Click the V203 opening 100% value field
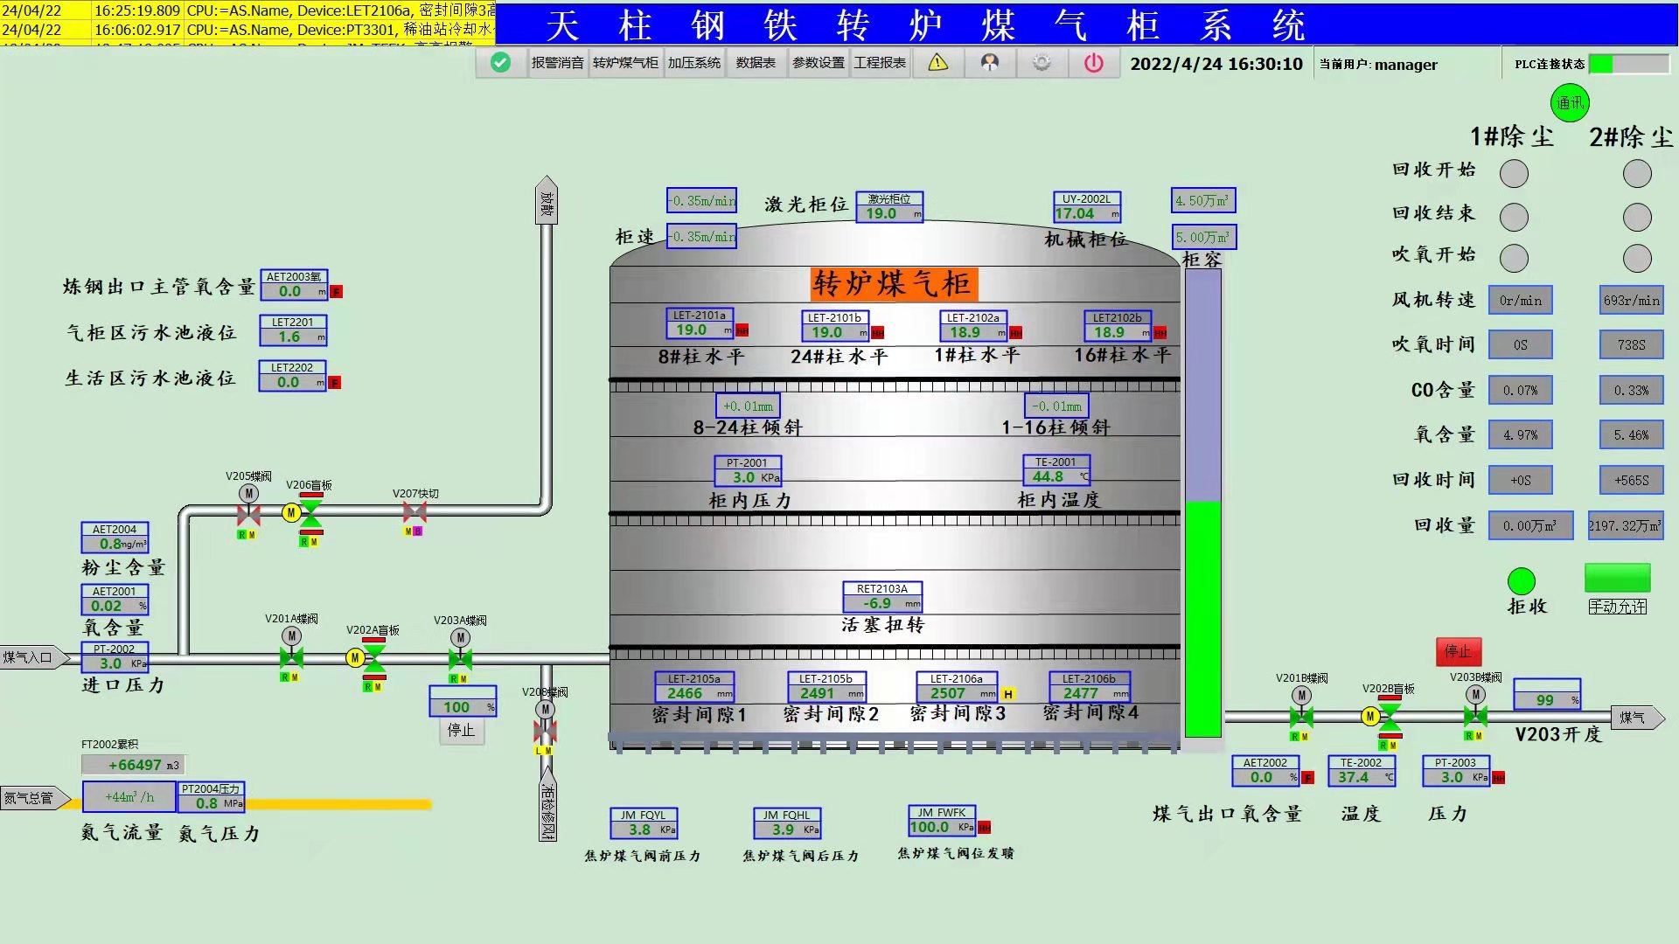 click(x=463, y=706)
